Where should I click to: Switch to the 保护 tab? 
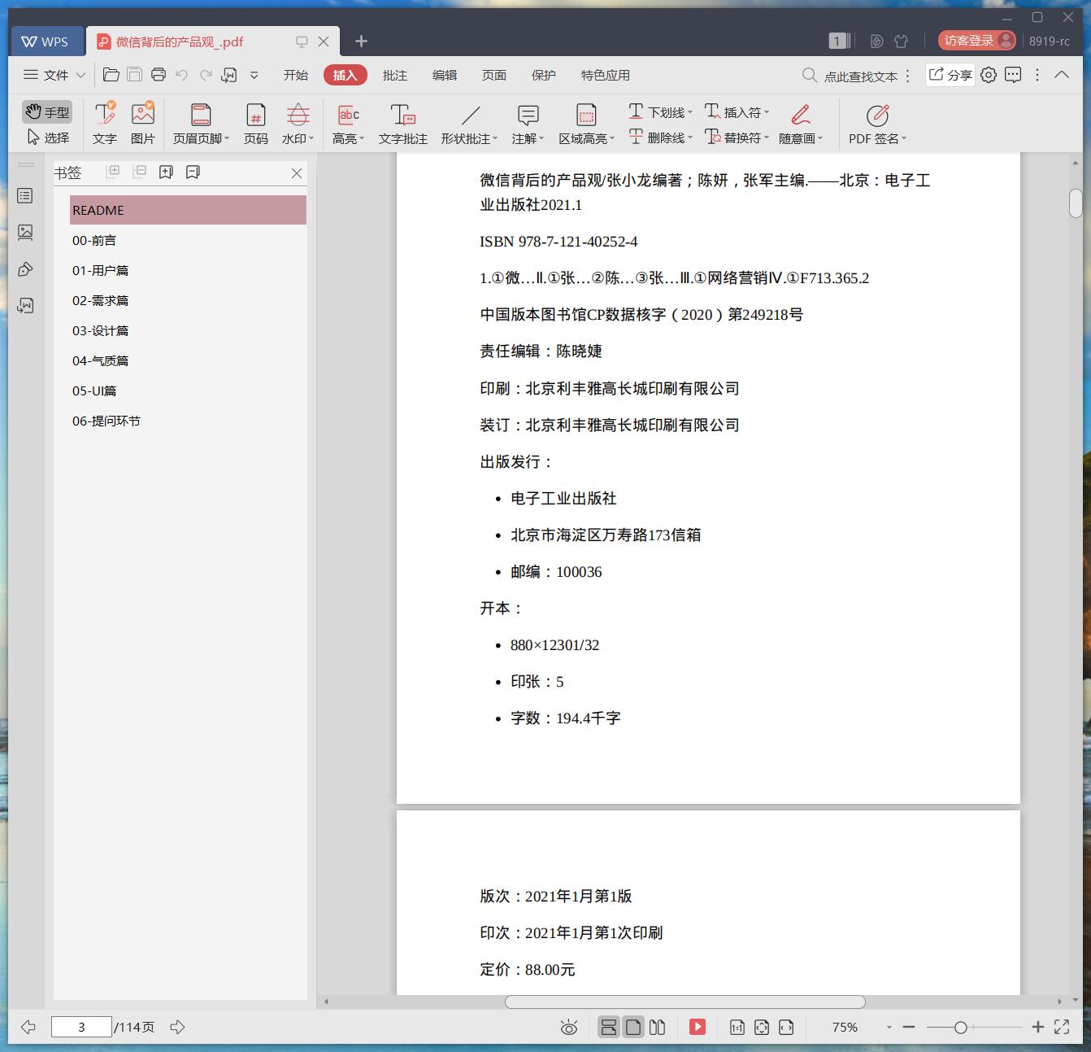[544, 75]
